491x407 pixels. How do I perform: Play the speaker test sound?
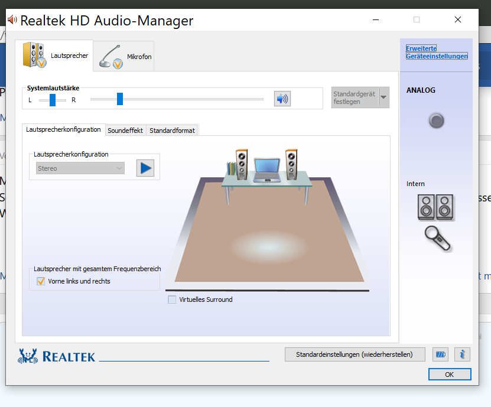[145, 168]
